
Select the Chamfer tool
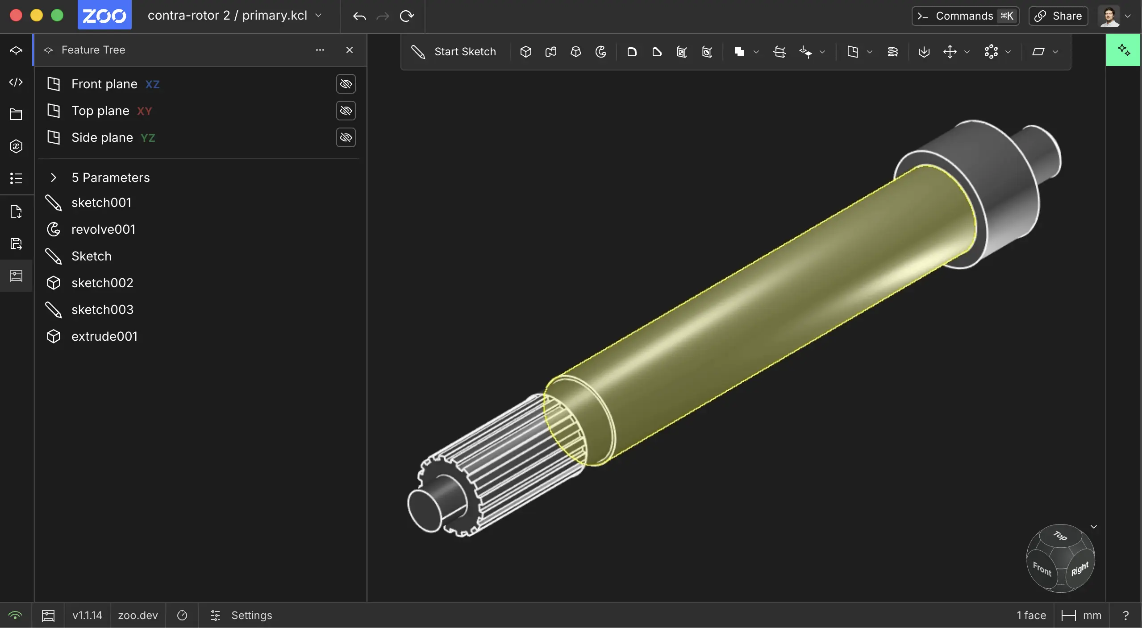tap(656, 52)
